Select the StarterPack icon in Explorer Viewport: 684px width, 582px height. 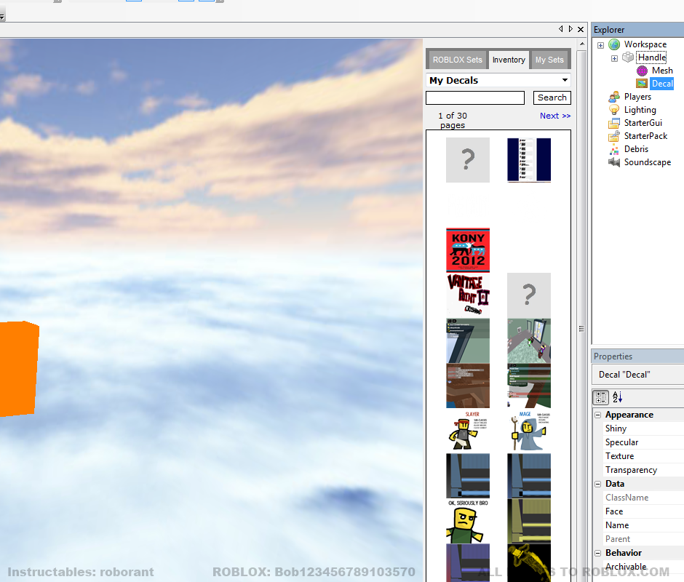click(x=613, y=136)
